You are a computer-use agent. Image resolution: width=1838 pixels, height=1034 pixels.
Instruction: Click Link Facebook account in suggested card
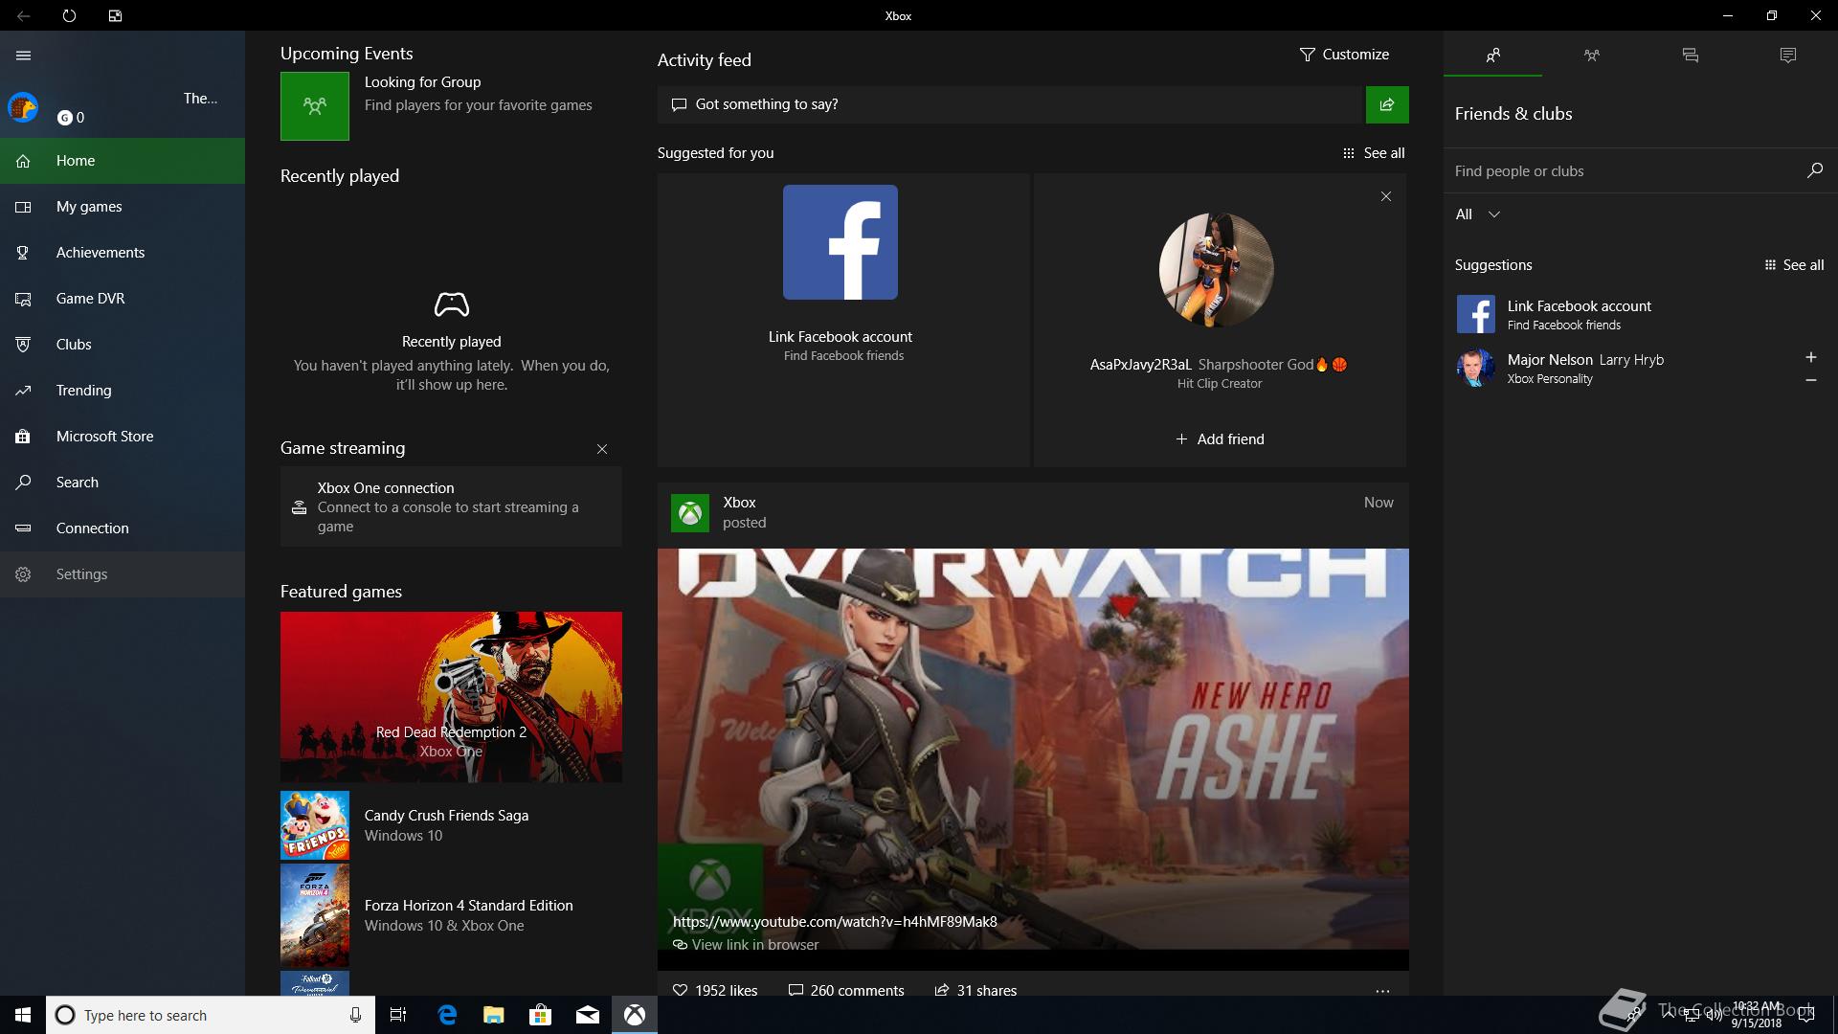point(841,337)
